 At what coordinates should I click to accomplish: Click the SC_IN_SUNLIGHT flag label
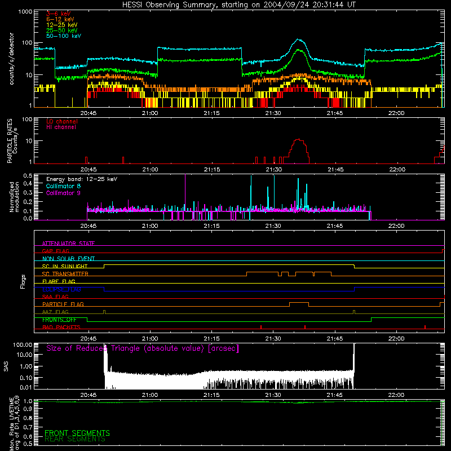click(x=65, y=266)
